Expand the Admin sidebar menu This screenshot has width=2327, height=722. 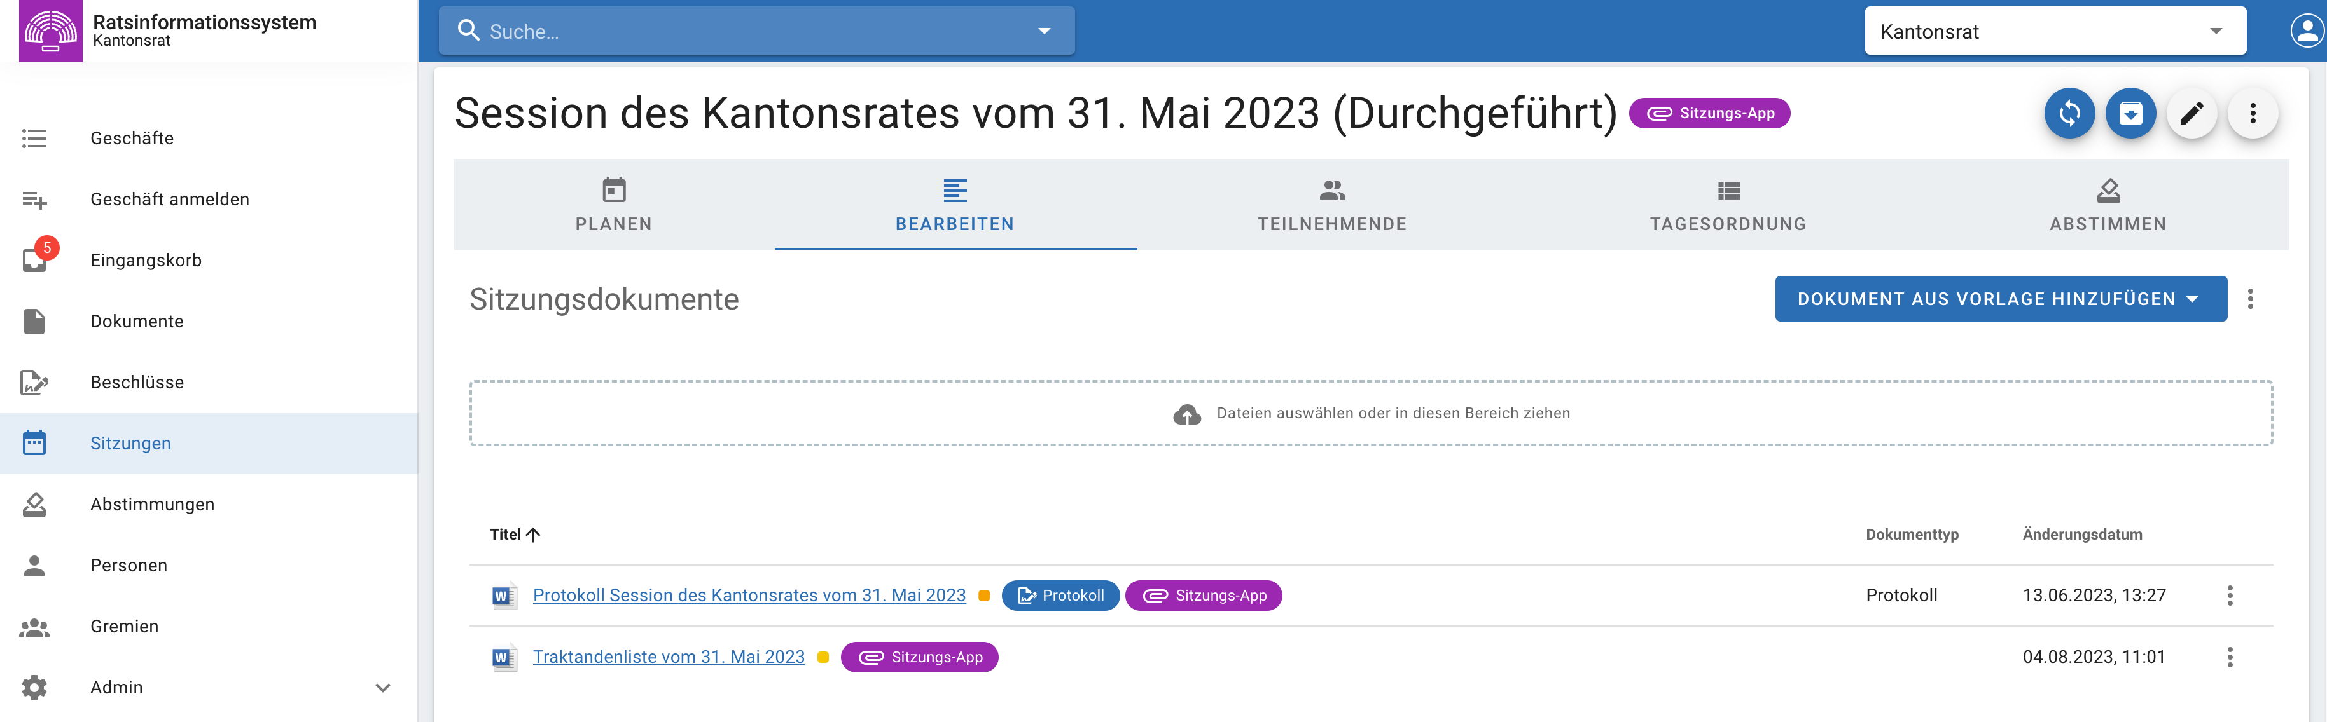(x=382, y=688)
